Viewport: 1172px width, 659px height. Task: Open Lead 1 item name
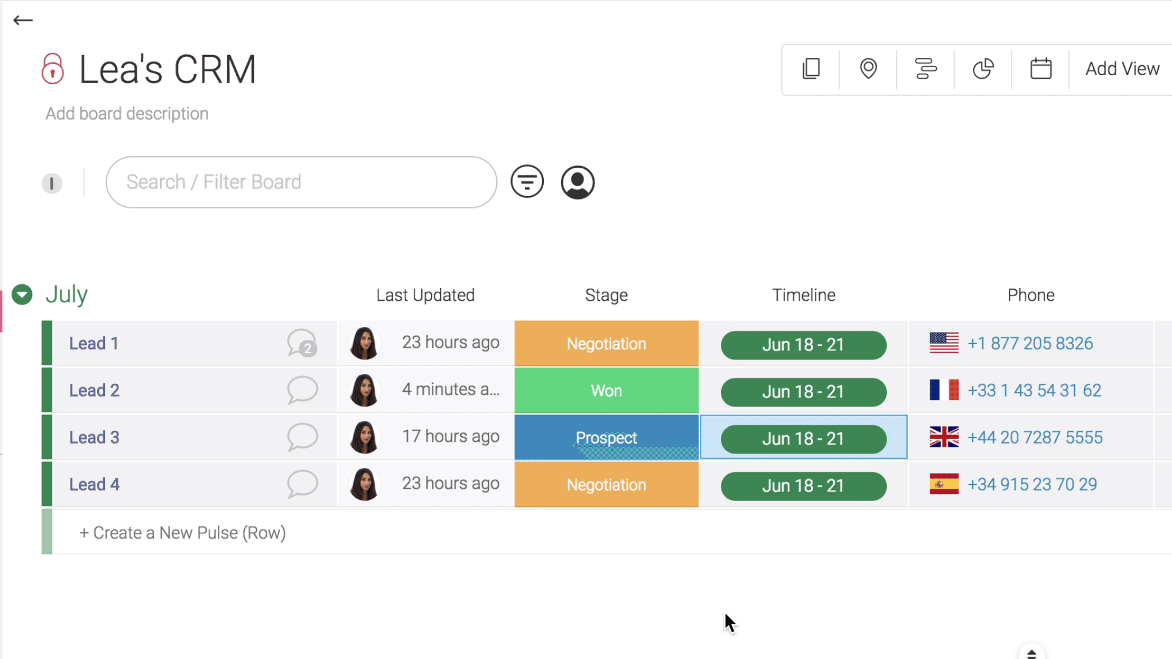(x=93, y=344)
